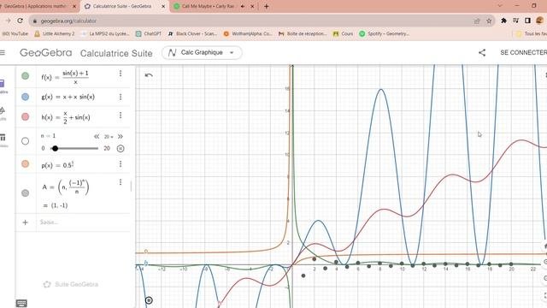
Task: Open options menu for f(x) row
Action: [x=121, y=74]
